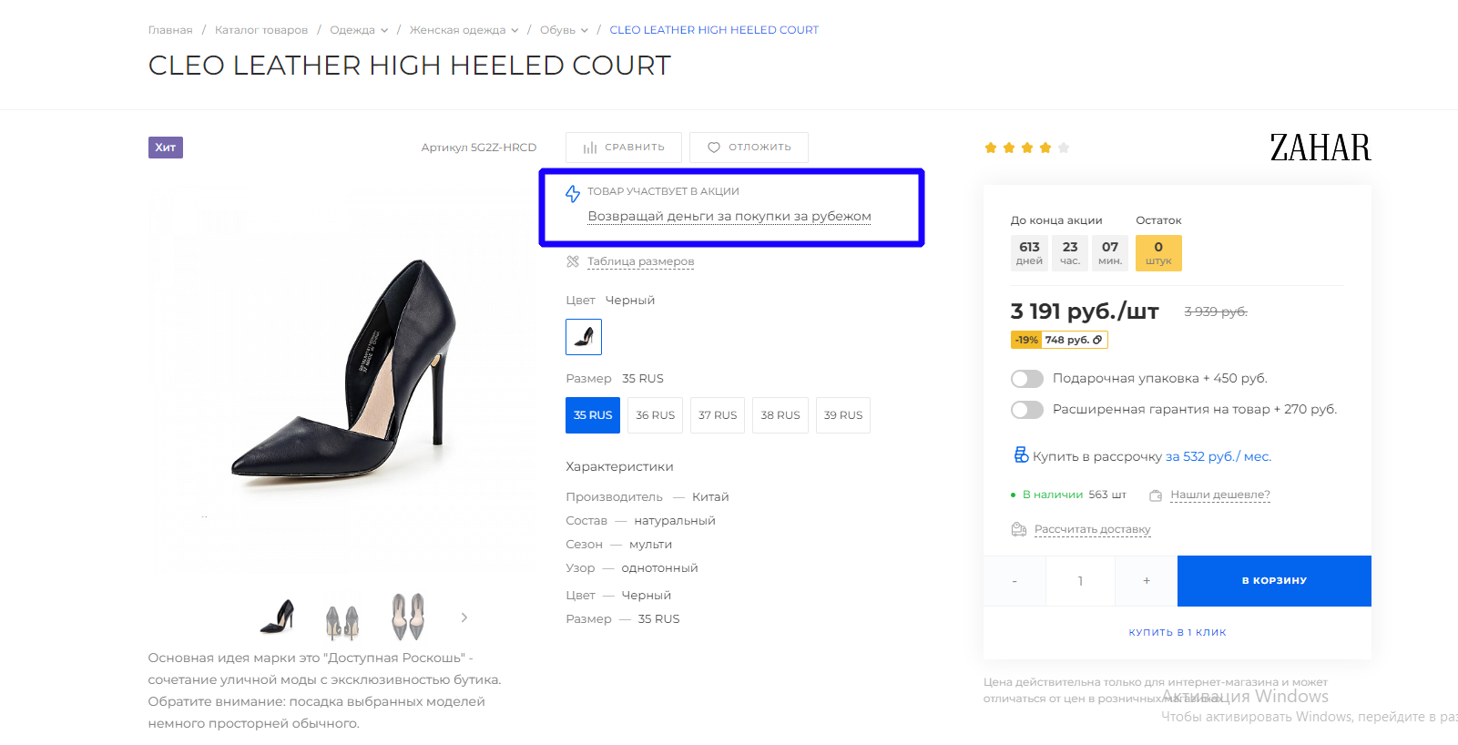Image resolution: width=1458 pixels, height=745 pixels.
Task: Increase quantity with plus button
Action: (x=1147, y=581)
